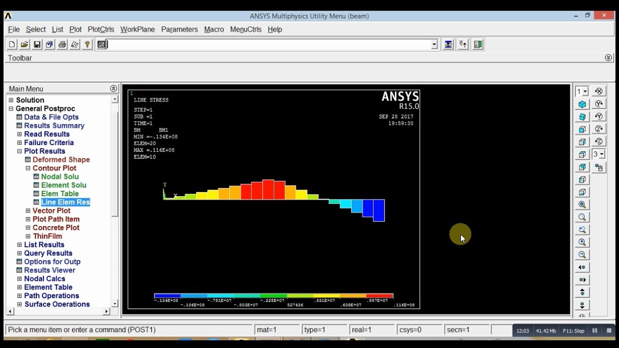The height and width of the screenshot is (348, 619).
Task: Click the Pan model up arrow icon
Action: 582,292
